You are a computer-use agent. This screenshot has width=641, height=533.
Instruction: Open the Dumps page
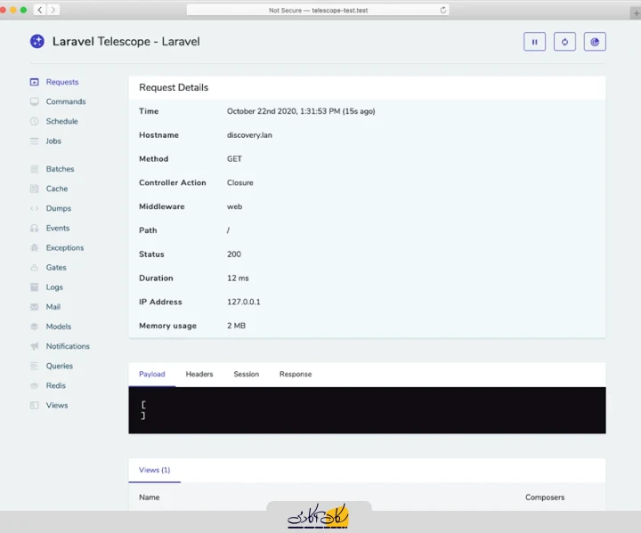point(59,208)
